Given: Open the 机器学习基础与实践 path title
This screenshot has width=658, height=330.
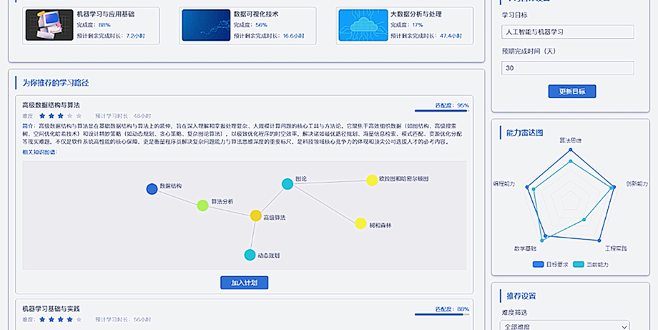Looking at the screenshot, I should tap(51, 309).
